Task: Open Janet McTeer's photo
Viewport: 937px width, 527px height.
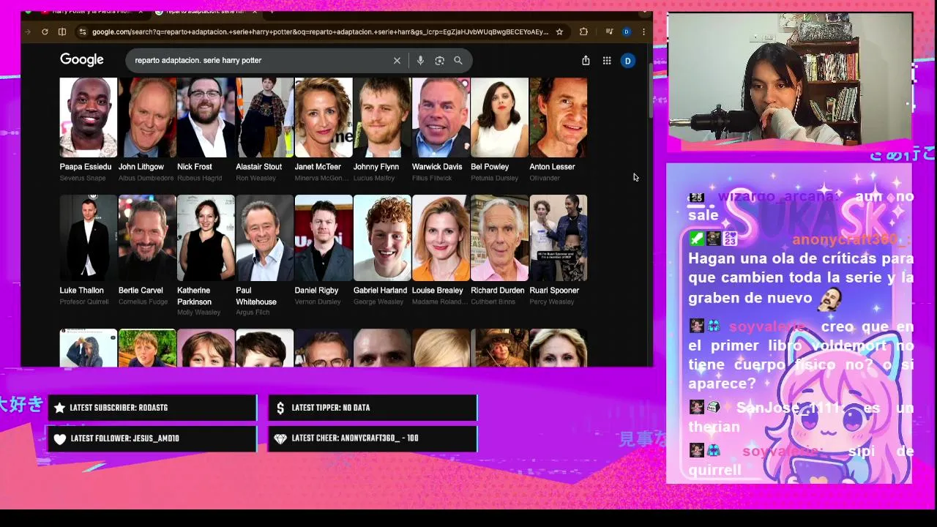Action: coord(323,117)
